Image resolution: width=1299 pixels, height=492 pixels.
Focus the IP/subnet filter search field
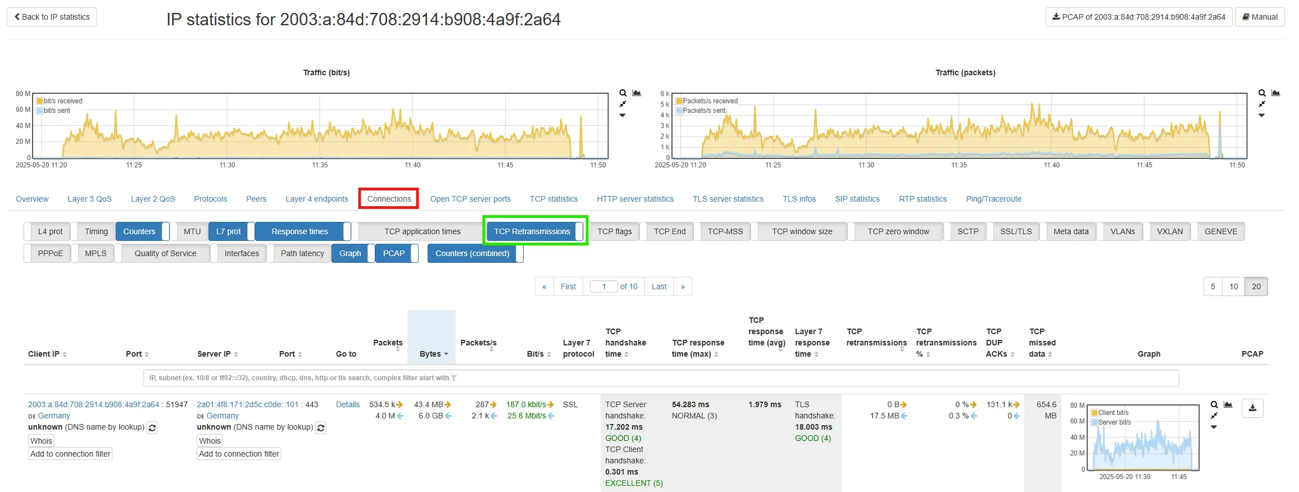661,378
